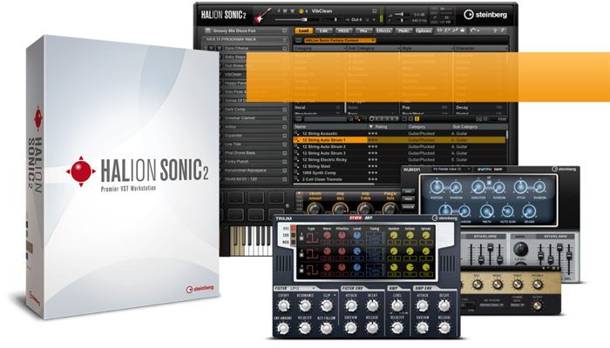Image resolution: width=610 pixels, height=348 pixels.
Task: Click the Position knob in Auron
Action: (437, 187)
